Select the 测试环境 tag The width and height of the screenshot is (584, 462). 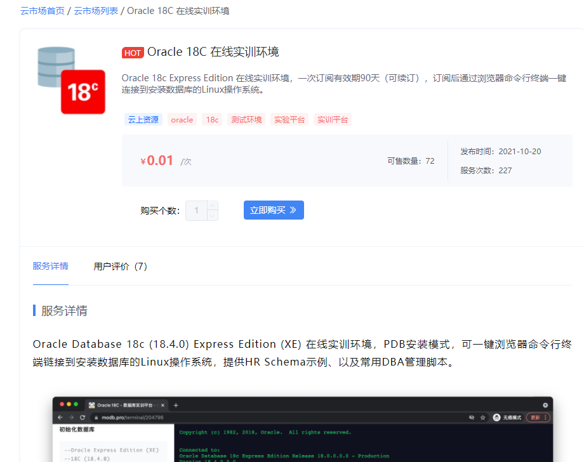[x=246, y=119]
